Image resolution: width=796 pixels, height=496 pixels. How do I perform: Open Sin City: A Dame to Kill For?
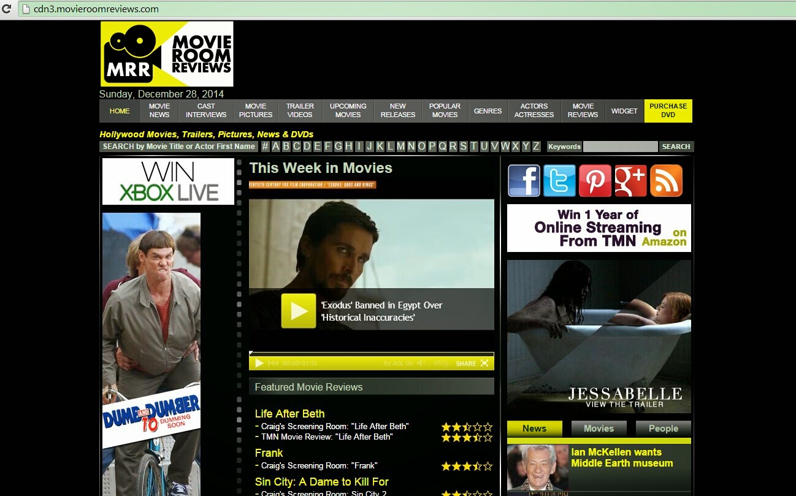[322, 482]
